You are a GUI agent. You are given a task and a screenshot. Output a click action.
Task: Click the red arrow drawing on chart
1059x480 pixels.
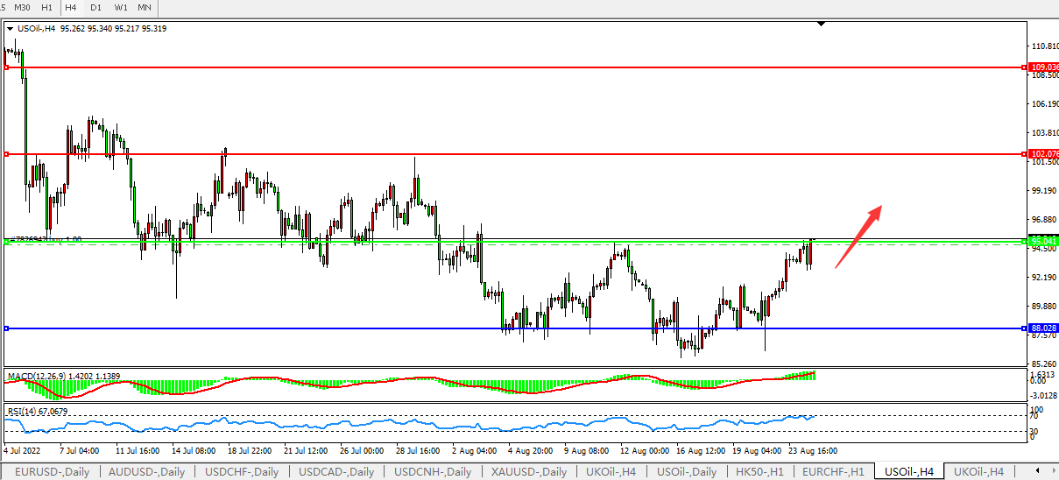click(x=858, y=236)
